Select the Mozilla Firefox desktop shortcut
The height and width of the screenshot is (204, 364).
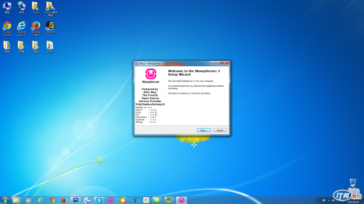(x=36, y=29)
